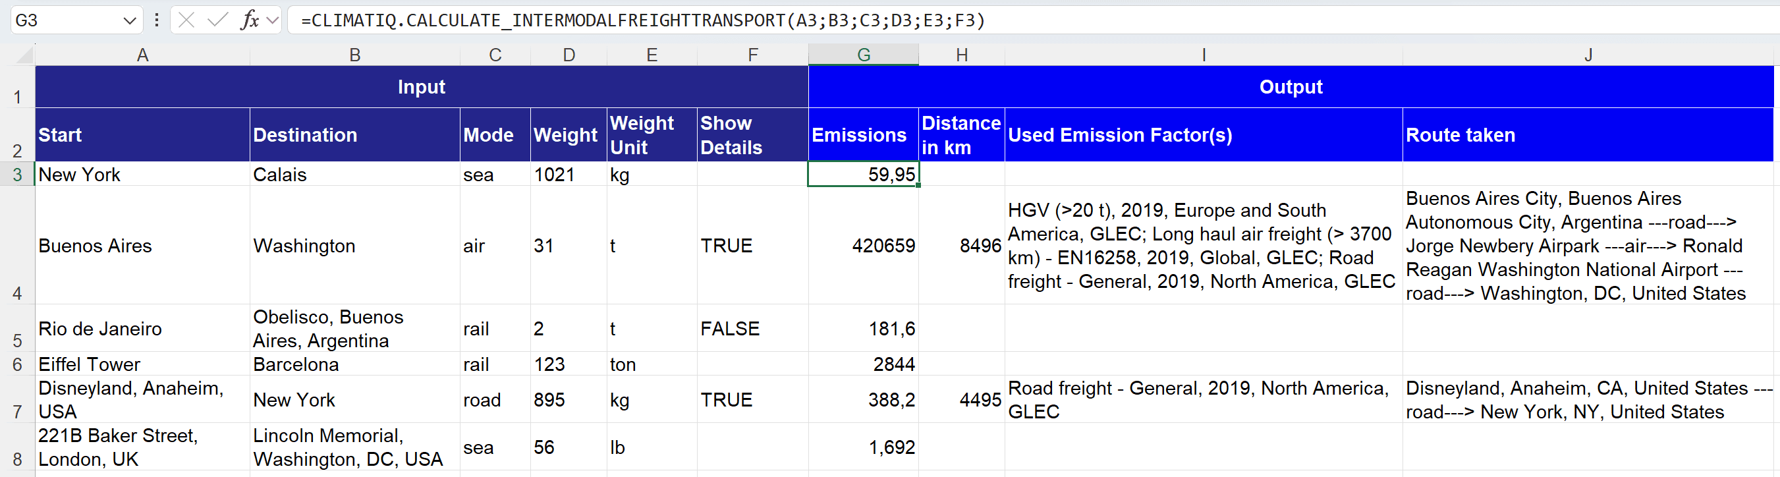1780x477 pixels.
Task: Click the Lincoln Memorial destination cell
Action: pyautogui.click(x=354, y=447)
